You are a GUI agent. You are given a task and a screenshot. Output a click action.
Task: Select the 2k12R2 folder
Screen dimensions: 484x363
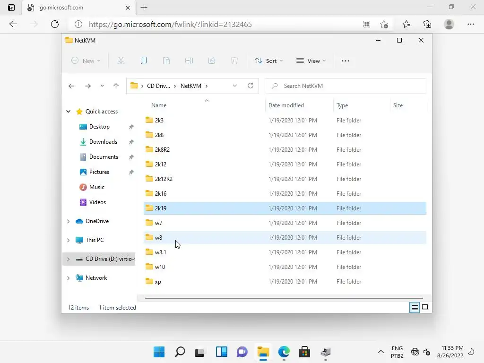(x=285, y=179)
